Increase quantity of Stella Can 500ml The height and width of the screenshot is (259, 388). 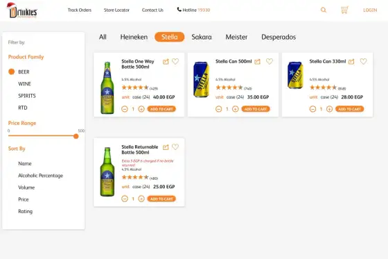pos(236,109)
